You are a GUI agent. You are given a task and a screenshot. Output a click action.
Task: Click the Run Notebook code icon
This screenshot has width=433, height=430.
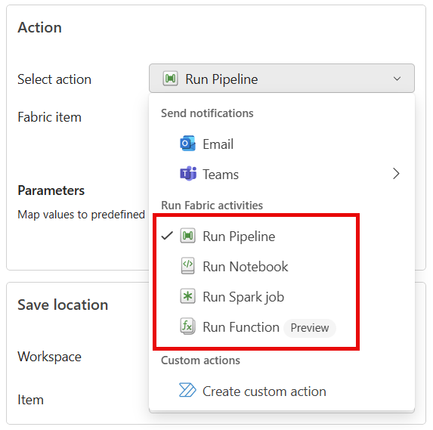pyautogui.click(x=187, y=265)
